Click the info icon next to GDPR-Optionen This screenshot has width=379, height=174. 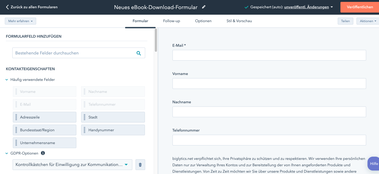43,153
